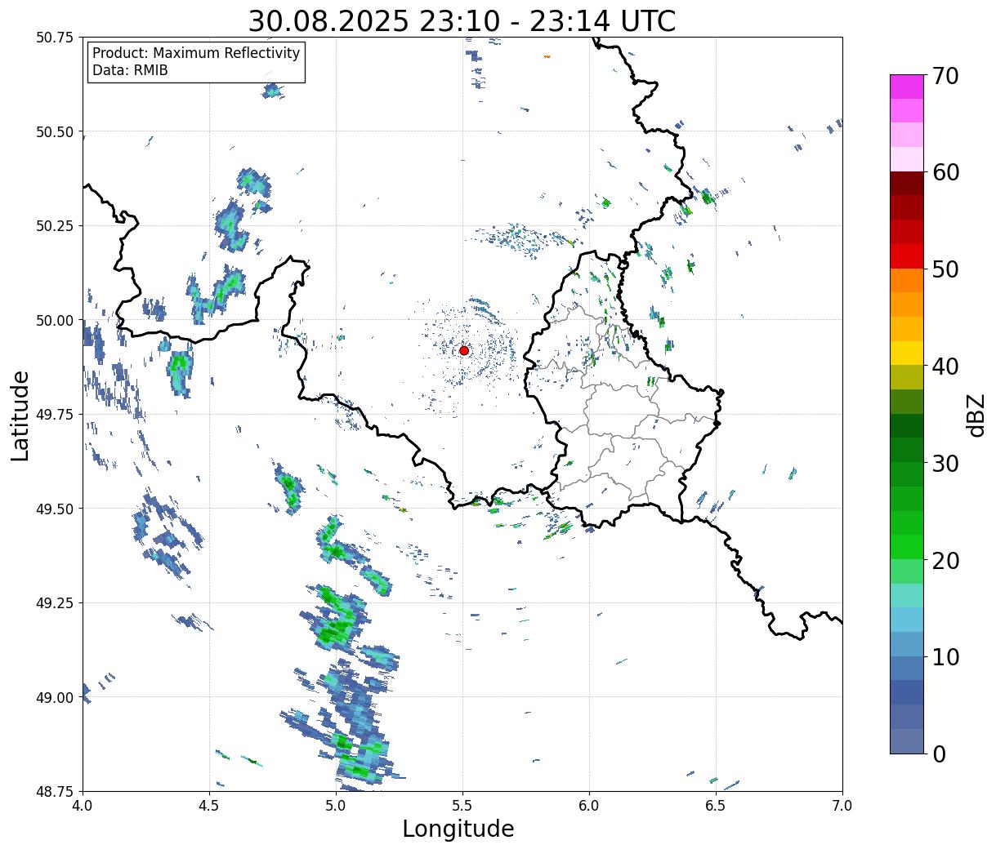Click the bright green colorbar swatch above 20
996x849 pixels.
[907, 547]
